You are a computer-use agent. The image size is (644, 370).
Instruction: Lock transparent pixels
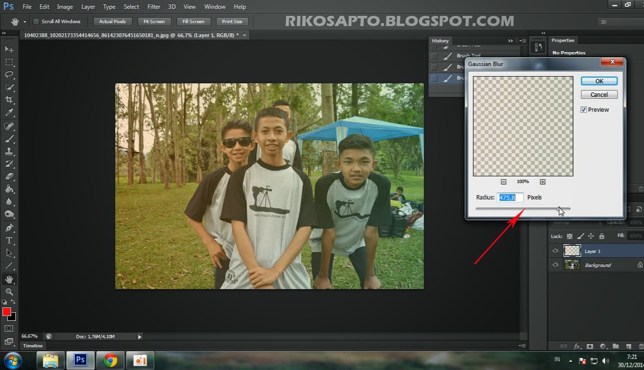(x=570, y=236)
